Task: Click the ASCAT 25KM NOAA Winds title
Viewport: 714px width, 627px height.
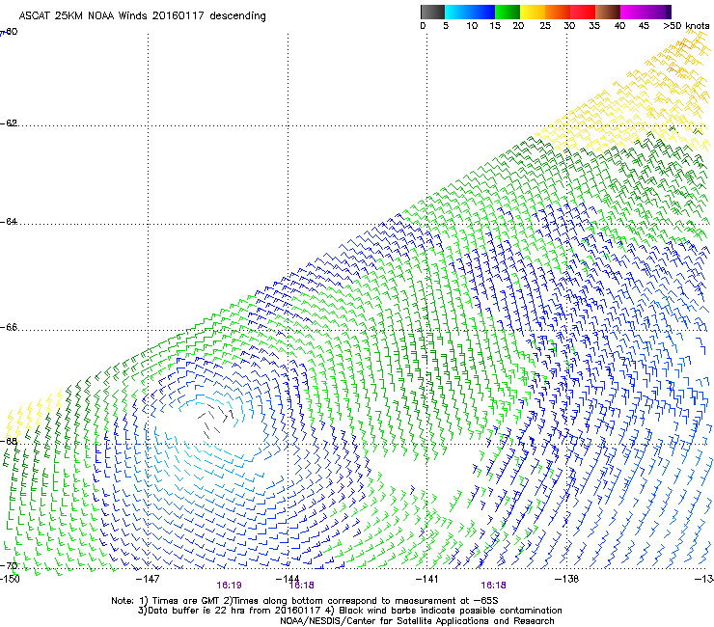Action: coord(142,15)
